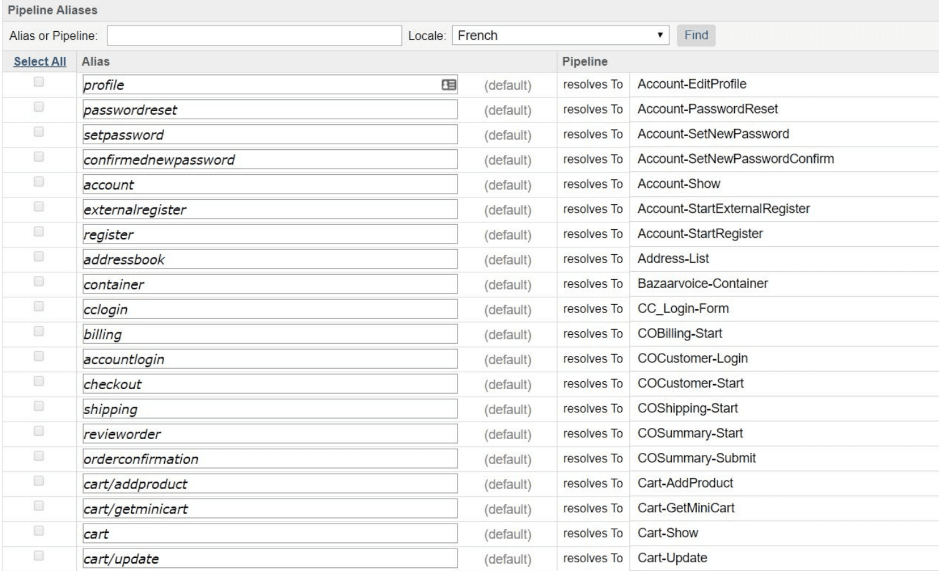939x571 pixels.
Task: Open the Locale dropdown showing French
Action: click(561, 36)
